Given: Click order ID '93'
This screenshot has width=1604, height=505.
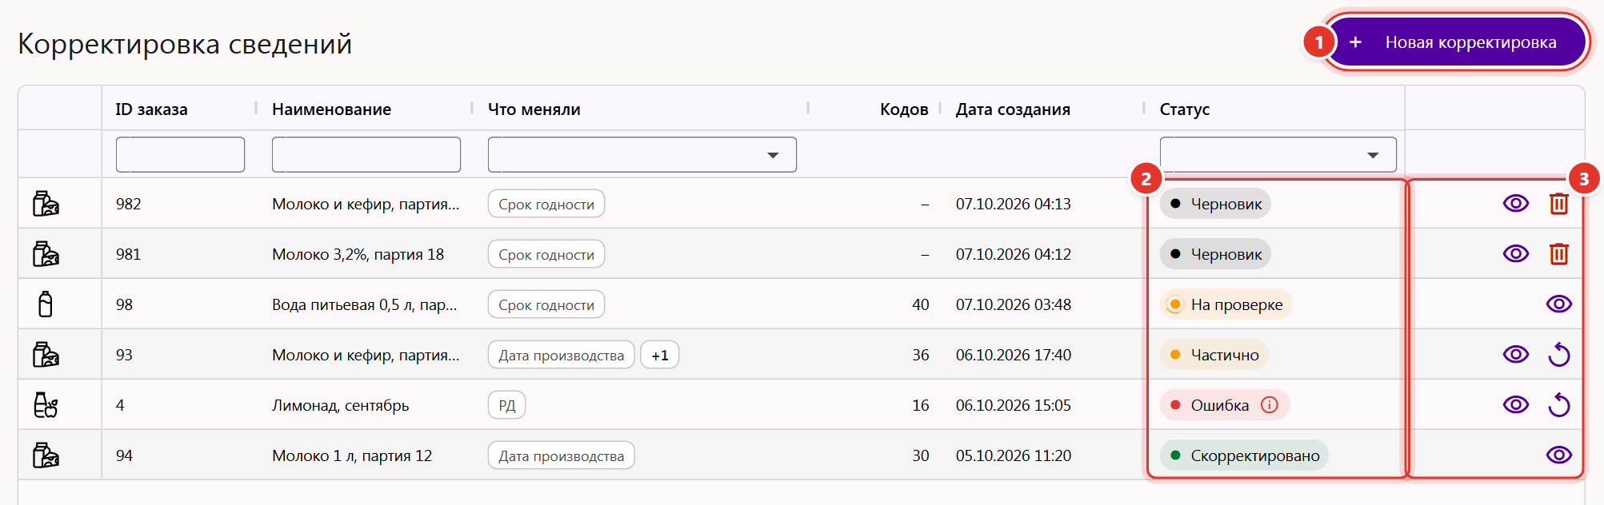Looking at the screenshot, I should click(124, 355).
